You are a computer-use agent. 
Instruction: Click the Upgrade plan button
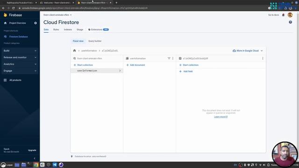[x=32, y=150]
